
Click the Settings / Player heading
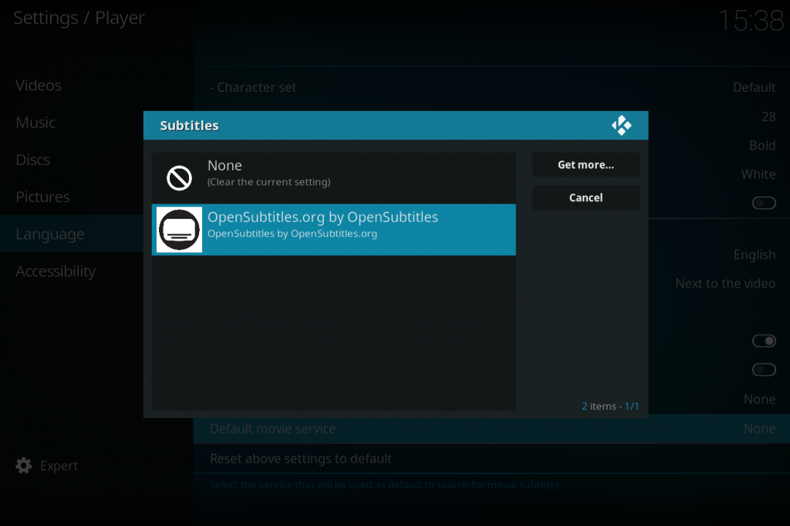[x=79, y=19]
